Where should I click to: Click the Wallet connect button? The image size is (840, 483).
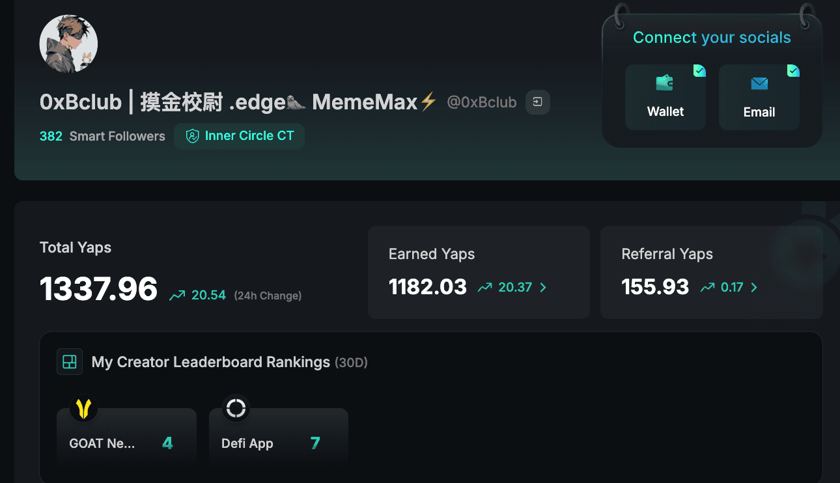665,98
